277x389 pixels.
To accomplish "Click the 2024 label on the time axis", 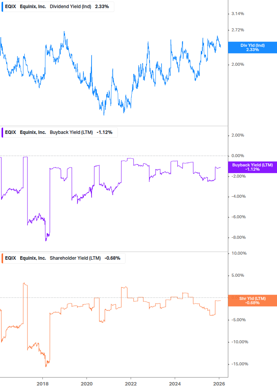I will [175, 384].
